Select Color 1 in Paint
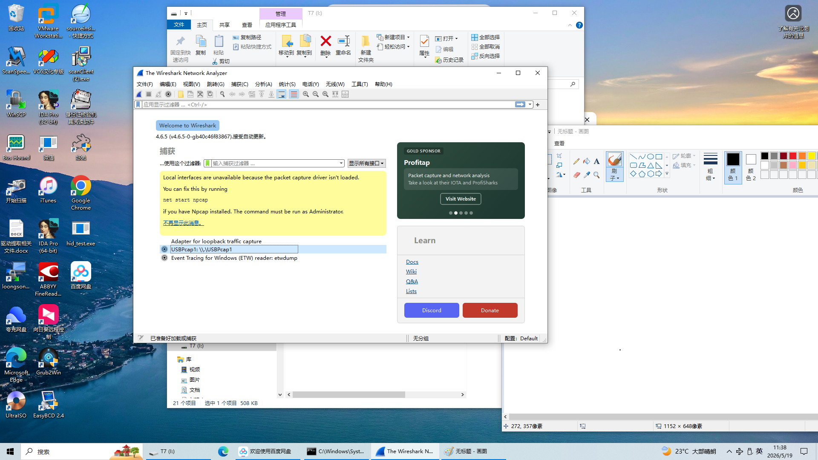818x460 pixels. pos(733,167)
